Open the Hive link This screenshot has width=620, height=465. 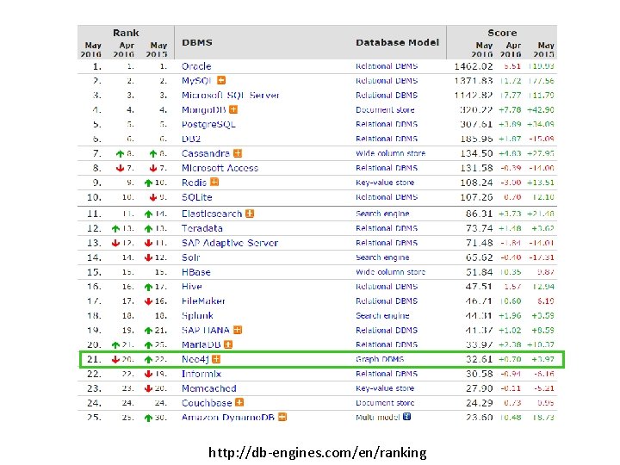click(192, 286)
